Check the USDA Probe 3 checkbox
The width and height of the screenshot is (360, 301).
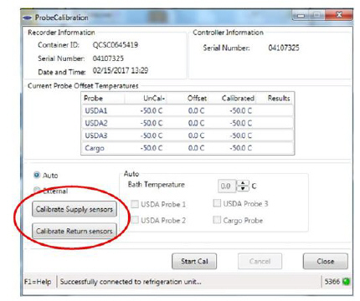(217, 203)
